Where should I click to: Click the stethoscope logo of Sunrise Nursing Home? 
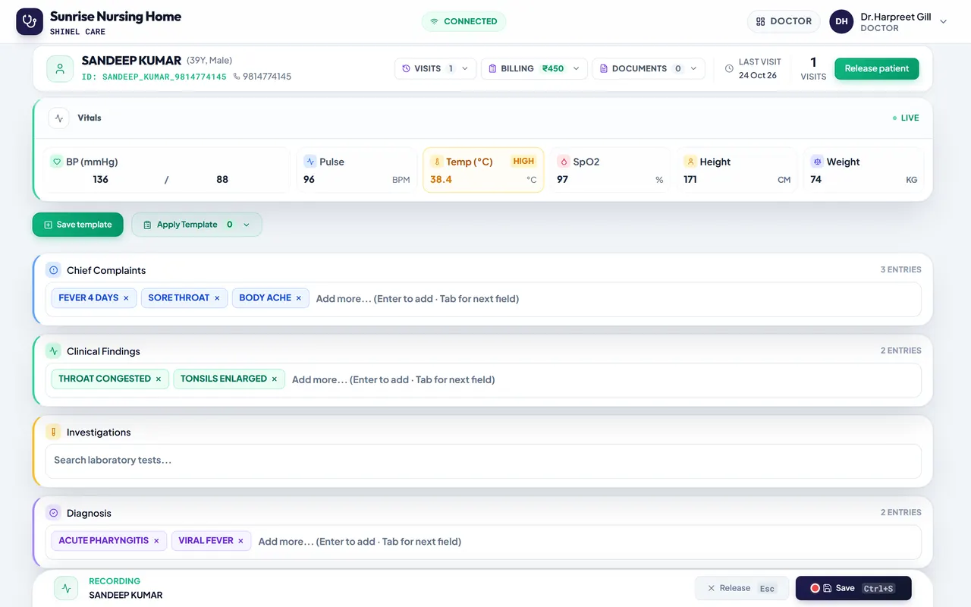click(30, 21)
